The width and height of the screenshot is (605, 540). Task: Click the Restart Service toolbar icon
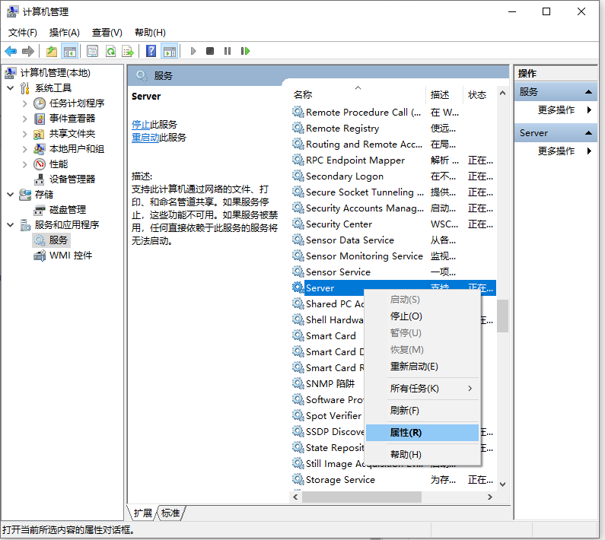tap(245, 51)
